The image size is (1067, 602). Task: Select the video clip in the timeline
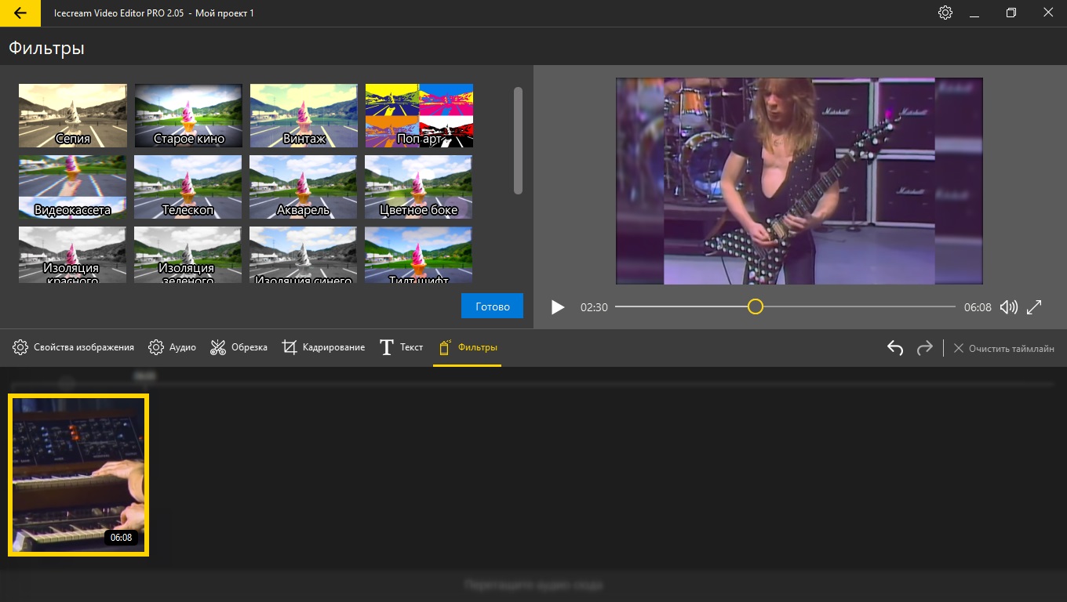point(78,475)
